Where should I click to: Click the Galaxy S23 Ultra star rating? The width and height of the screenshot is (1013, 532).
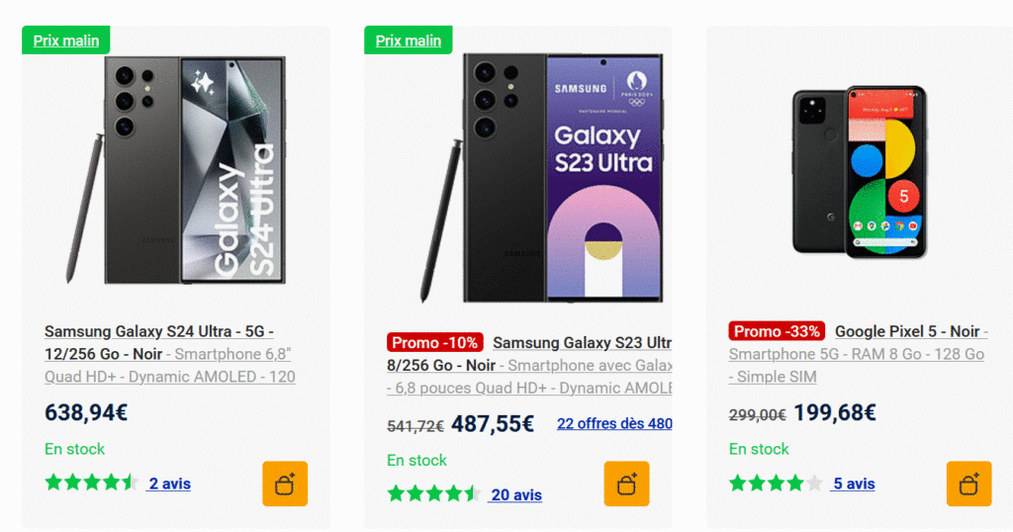(433, 493)
